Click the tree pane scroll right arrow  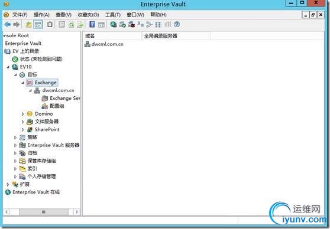point(77,212)
